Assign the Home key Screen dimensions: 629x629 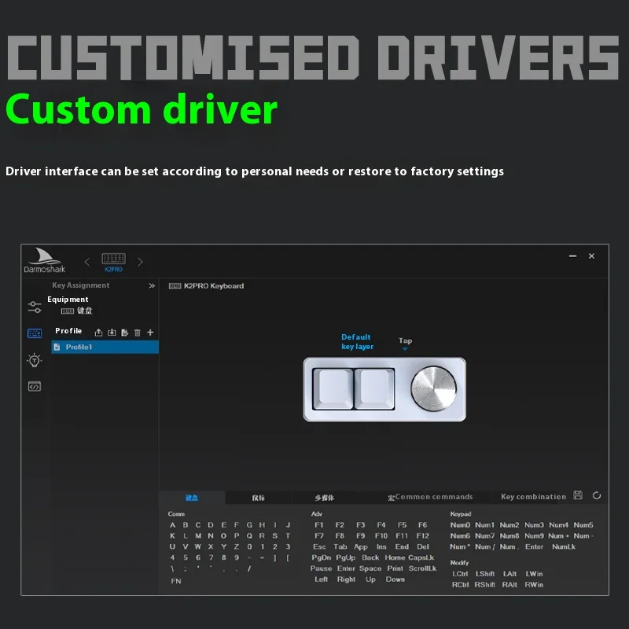coord(395,557)
